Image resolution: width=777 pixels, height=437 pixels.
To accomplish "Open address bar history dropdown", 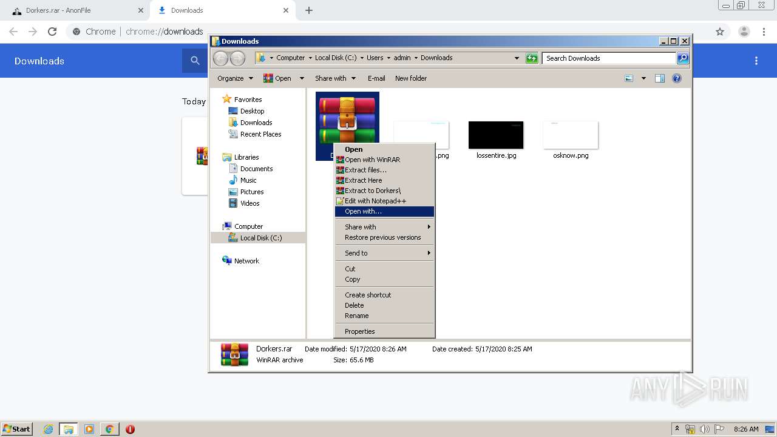I will pos(517,58).
